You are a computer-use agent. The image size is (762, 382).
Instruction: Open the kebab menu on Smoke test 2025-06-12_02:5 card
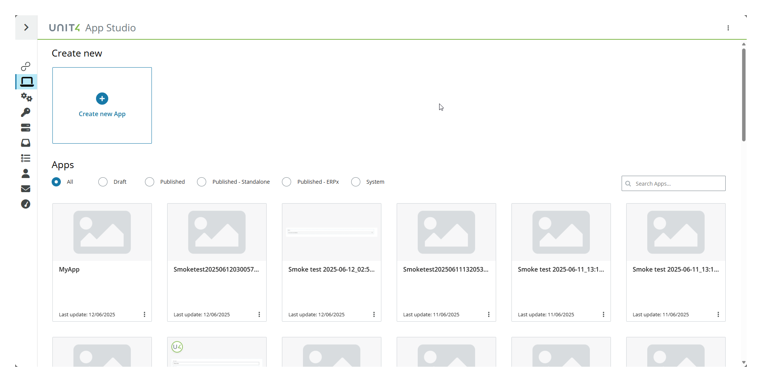click(x=374, y=314)
